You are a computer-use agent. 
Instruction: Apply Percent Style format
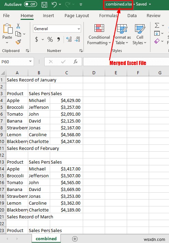click(x=50, y=39)
